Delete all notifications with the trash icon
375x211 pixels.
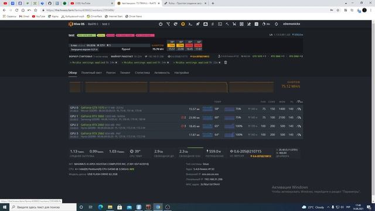pos(225,63)
